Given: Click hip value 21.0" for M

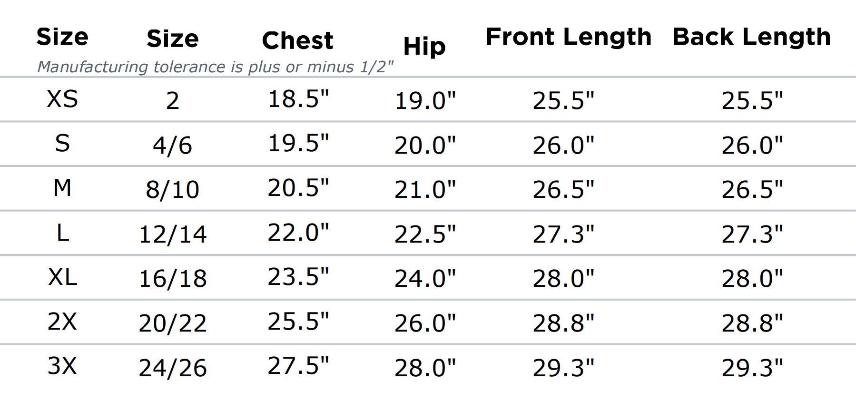Looking at the screenshot, I should (x=425, y=189).
